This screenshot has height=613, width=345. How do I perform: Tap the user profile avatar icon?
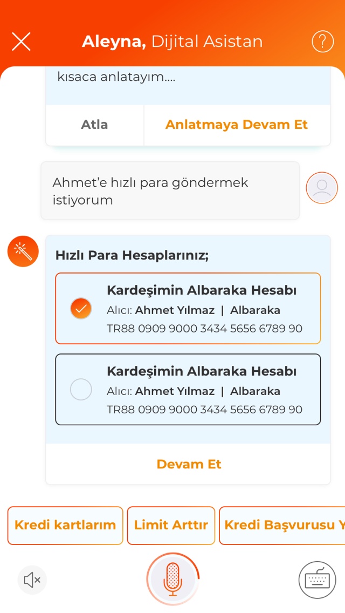[x=322, y=188]
